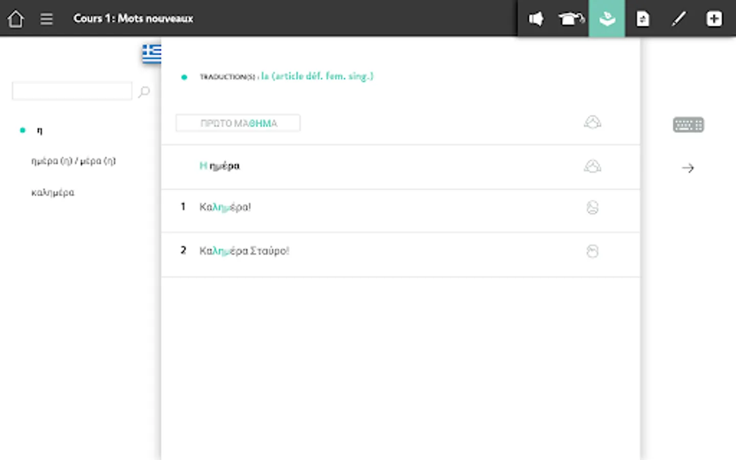Image resolution: width=736 pixels, height=460 pixels.
Task: Open the hamburger menu
Action: click(47, 19)
